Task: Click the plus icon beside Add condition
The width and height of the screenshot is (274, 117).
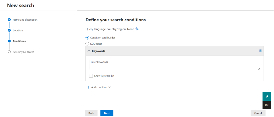Action: click(x=88, y=87)
